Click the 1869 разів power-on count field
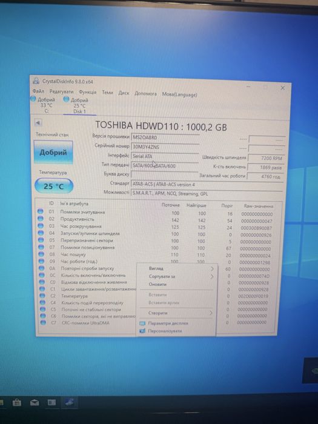The image size is (318, 424). 265,167
